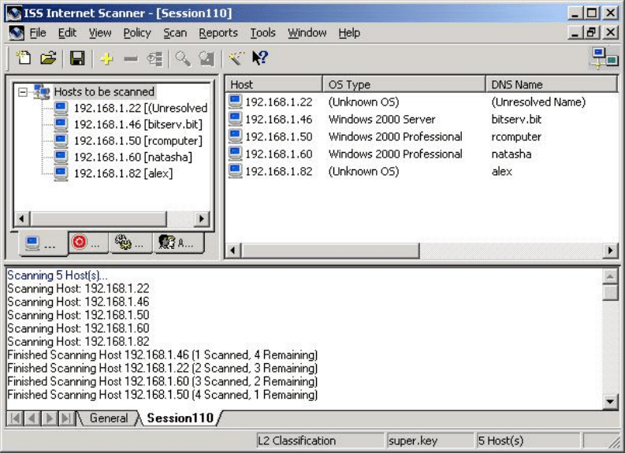Click the Hosts to be scanned network icon
The height and width of the screenshot is (453, 625).
point(42,92)
